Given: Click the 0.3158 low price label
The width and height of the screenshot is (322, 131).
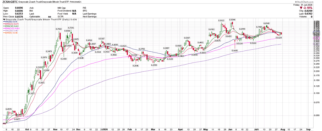Looking at the screenshot, I should click(x=64, y=59).
